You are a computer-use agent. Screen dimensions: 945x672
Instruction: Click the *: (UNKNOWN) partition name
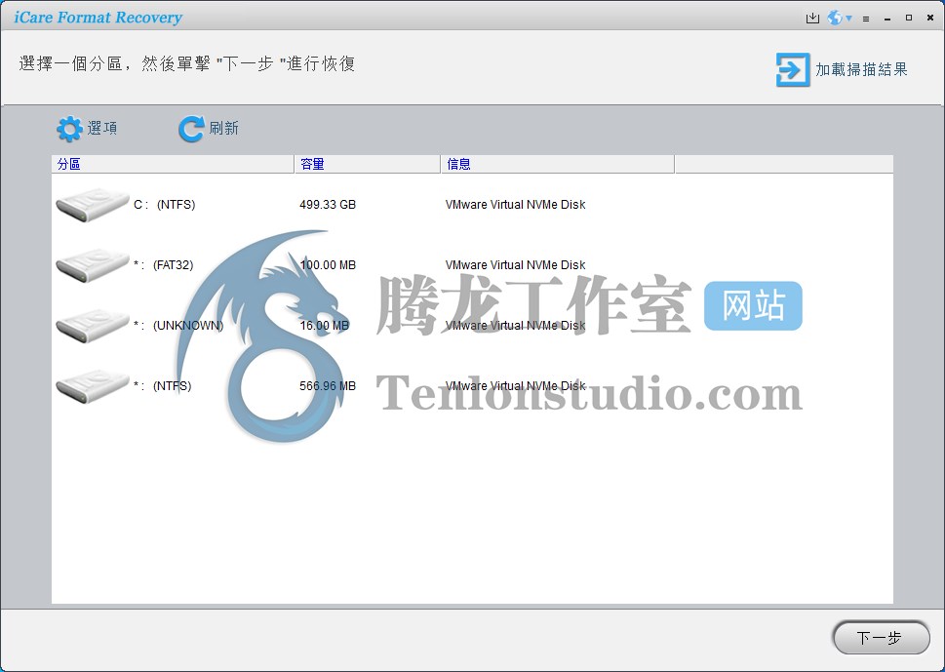(178, 326)
